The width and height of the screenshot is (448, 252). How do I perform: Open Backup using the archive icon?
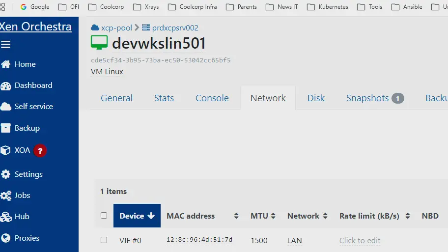click(x=6, y=128)
